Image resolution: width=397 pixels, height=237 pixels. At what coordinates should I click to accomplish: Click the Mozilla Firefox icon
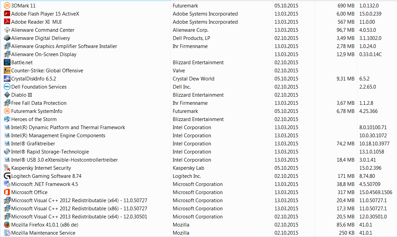(7, 225)
